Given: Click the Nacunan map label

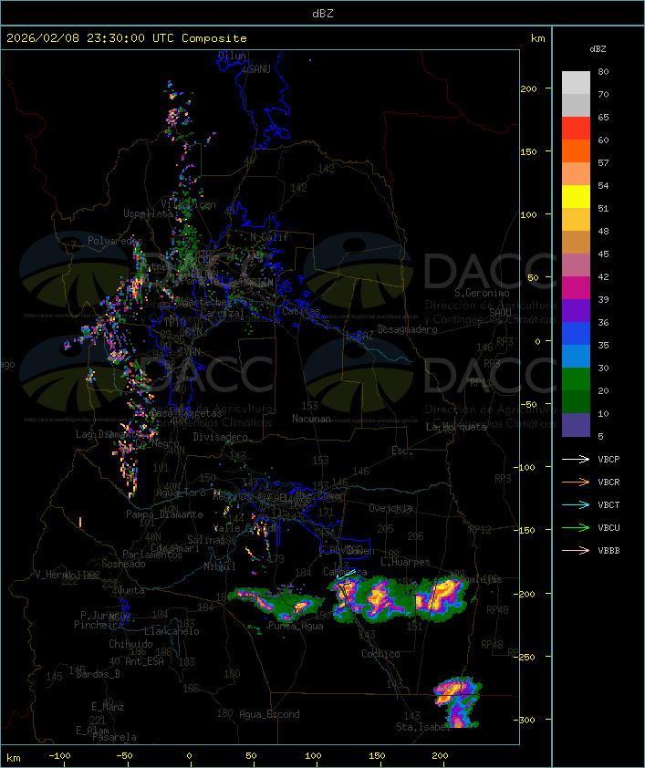Looking at the screenshot, I should pyautogui.click(x=311, y=419).
